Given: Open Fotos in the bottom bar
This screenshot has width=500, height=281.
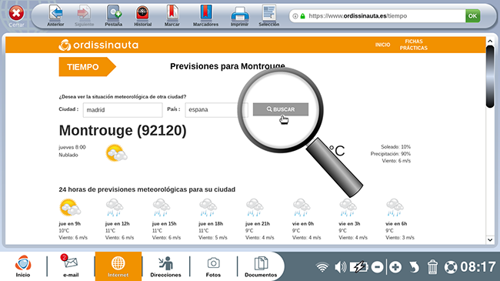Looking at the screenshot, I should click(213, 266).
